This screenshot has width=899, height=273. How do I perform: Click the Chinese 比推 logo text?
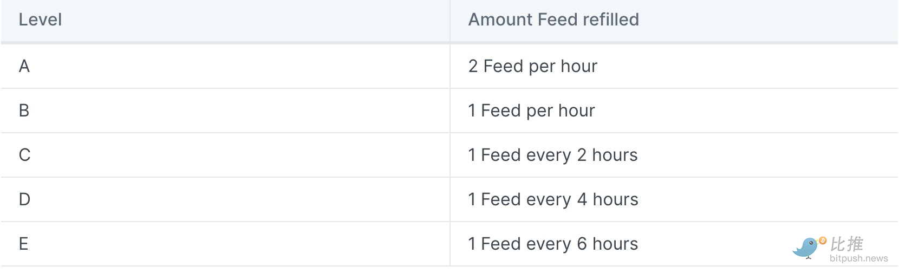coord(846,244)
